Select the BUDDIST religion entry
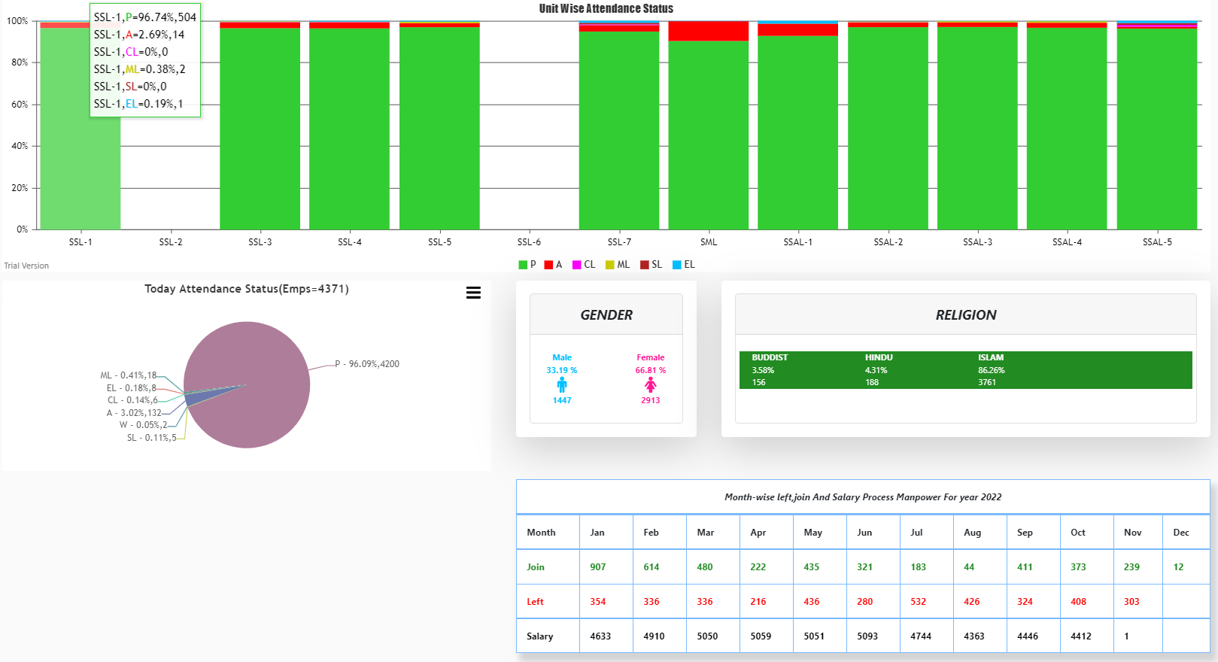The height and width of the screenshot is (662, 1218). tap(769, 369)
